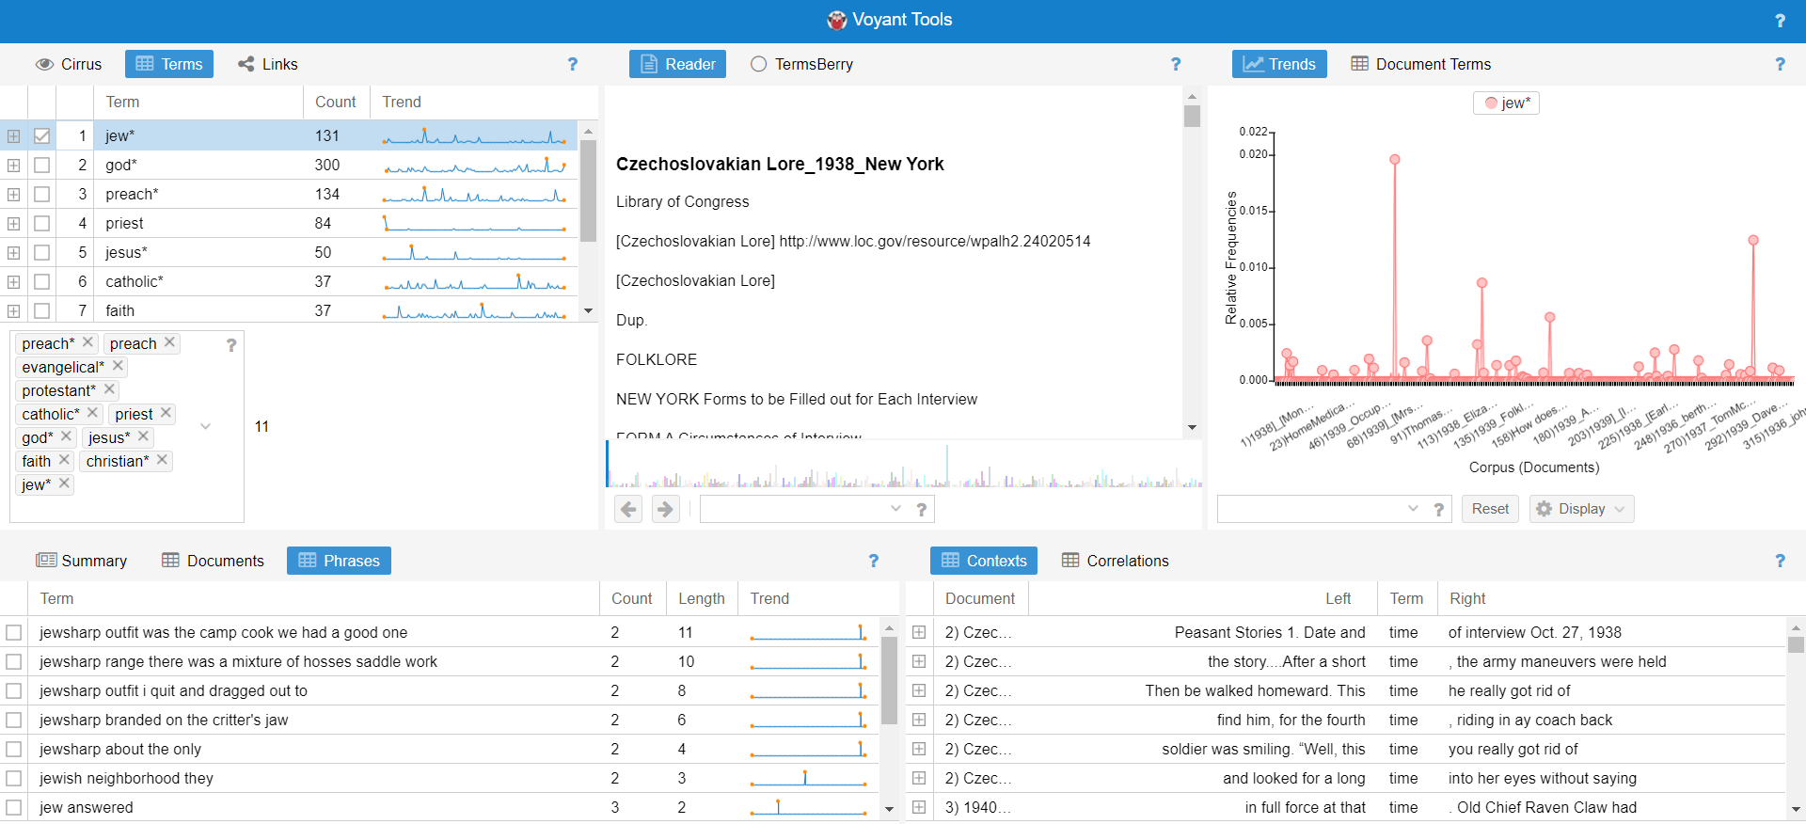Open the Display dropdown in Trends

click(1581, 509)
